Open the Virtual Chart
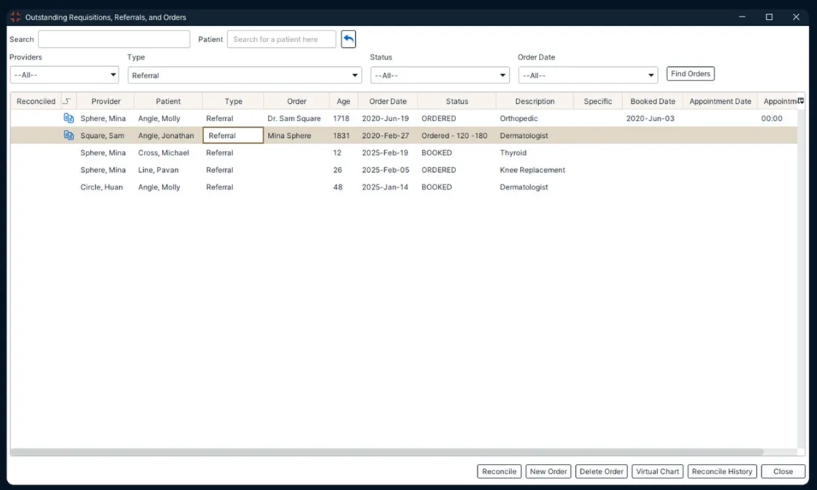The width and height of the screenshot is (817, 490). 657,471
